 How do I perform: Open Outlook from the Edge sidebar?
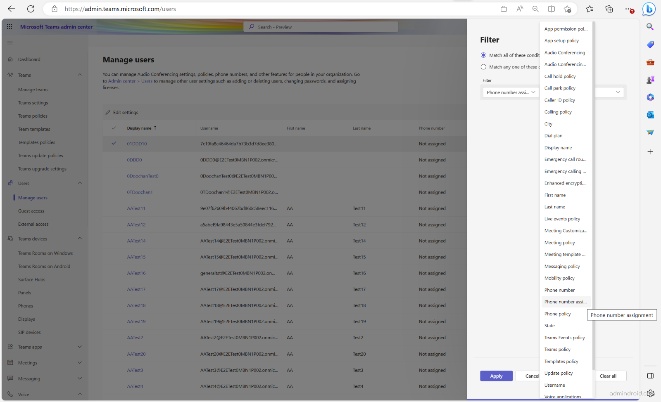pyautogui.click(x=650, y=115)
